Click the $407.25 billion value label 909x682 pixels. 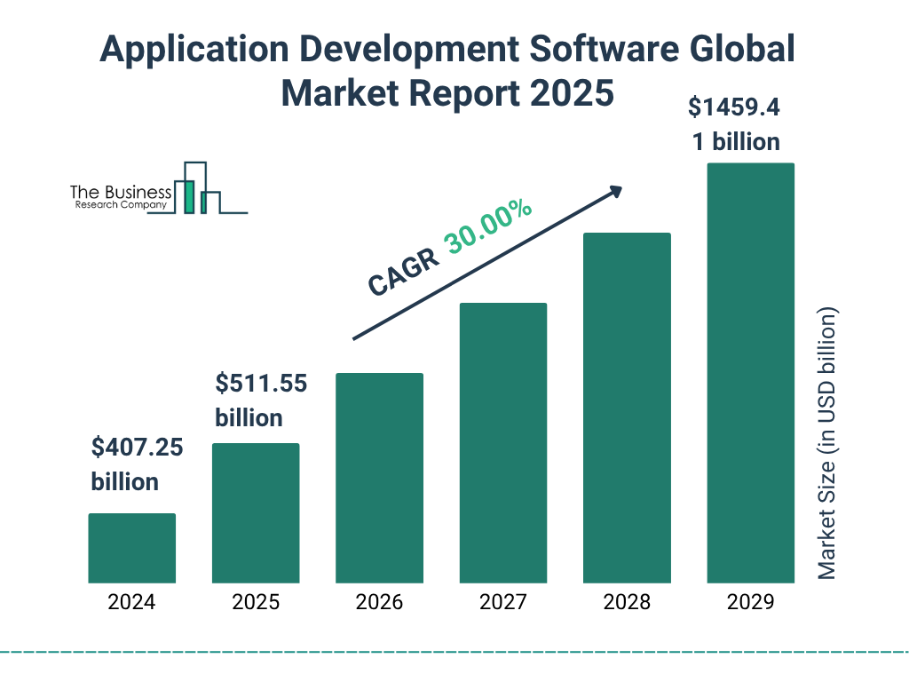tap(137, 464)
